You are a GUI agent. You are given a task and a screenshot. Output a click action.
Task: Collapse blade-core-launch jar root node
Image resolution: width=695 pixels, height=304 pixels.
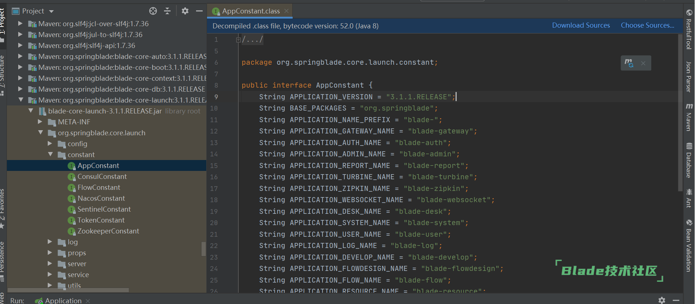point(31,111)
